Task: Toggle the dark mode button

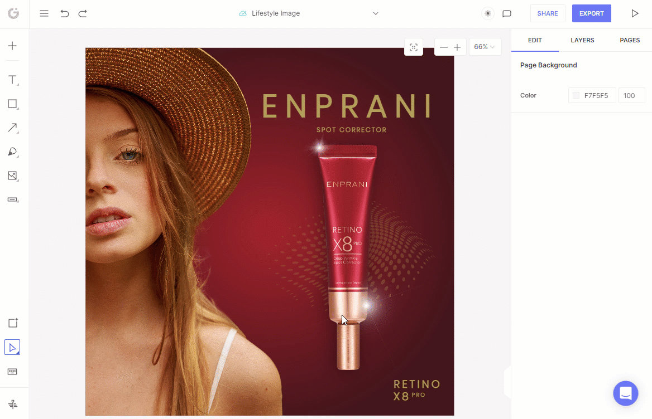Action: 488,13
